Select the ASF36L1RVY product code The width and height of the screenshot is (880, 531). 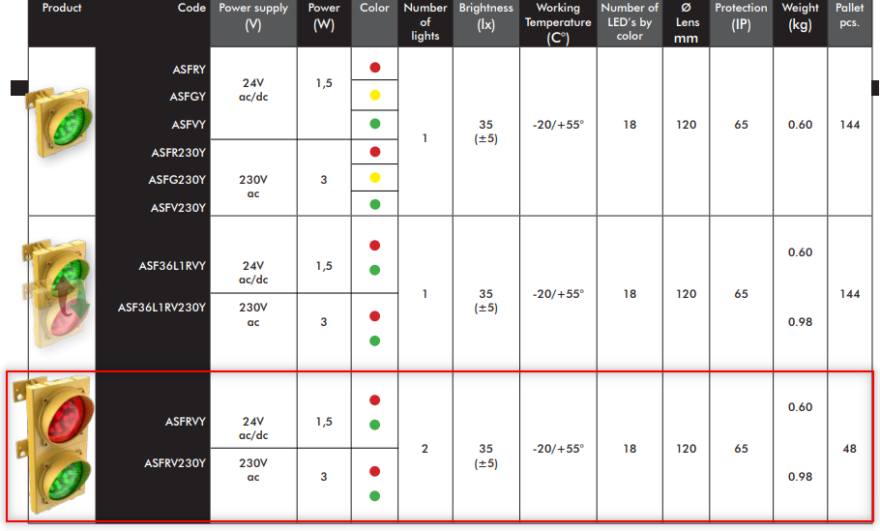point(172,266)
